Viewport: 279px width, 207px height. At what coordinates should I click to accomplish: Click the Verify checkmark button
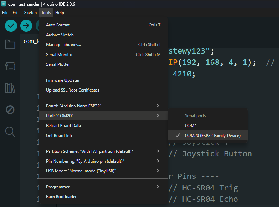pyautogui.click(x=11, y=26)
